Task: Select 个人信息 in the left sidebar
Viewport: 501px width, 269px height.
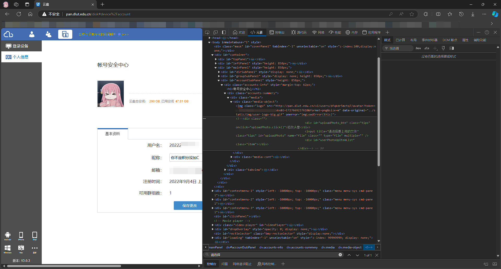Action: coord(21,57)
